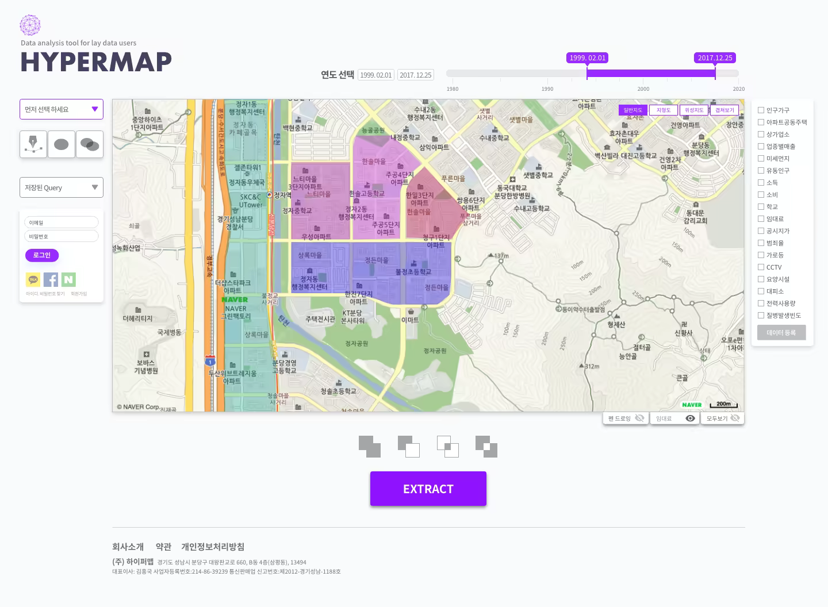Choose the overlapping ellipses selection tool
This screenshot has width=828, height=607.
point(90,144)
